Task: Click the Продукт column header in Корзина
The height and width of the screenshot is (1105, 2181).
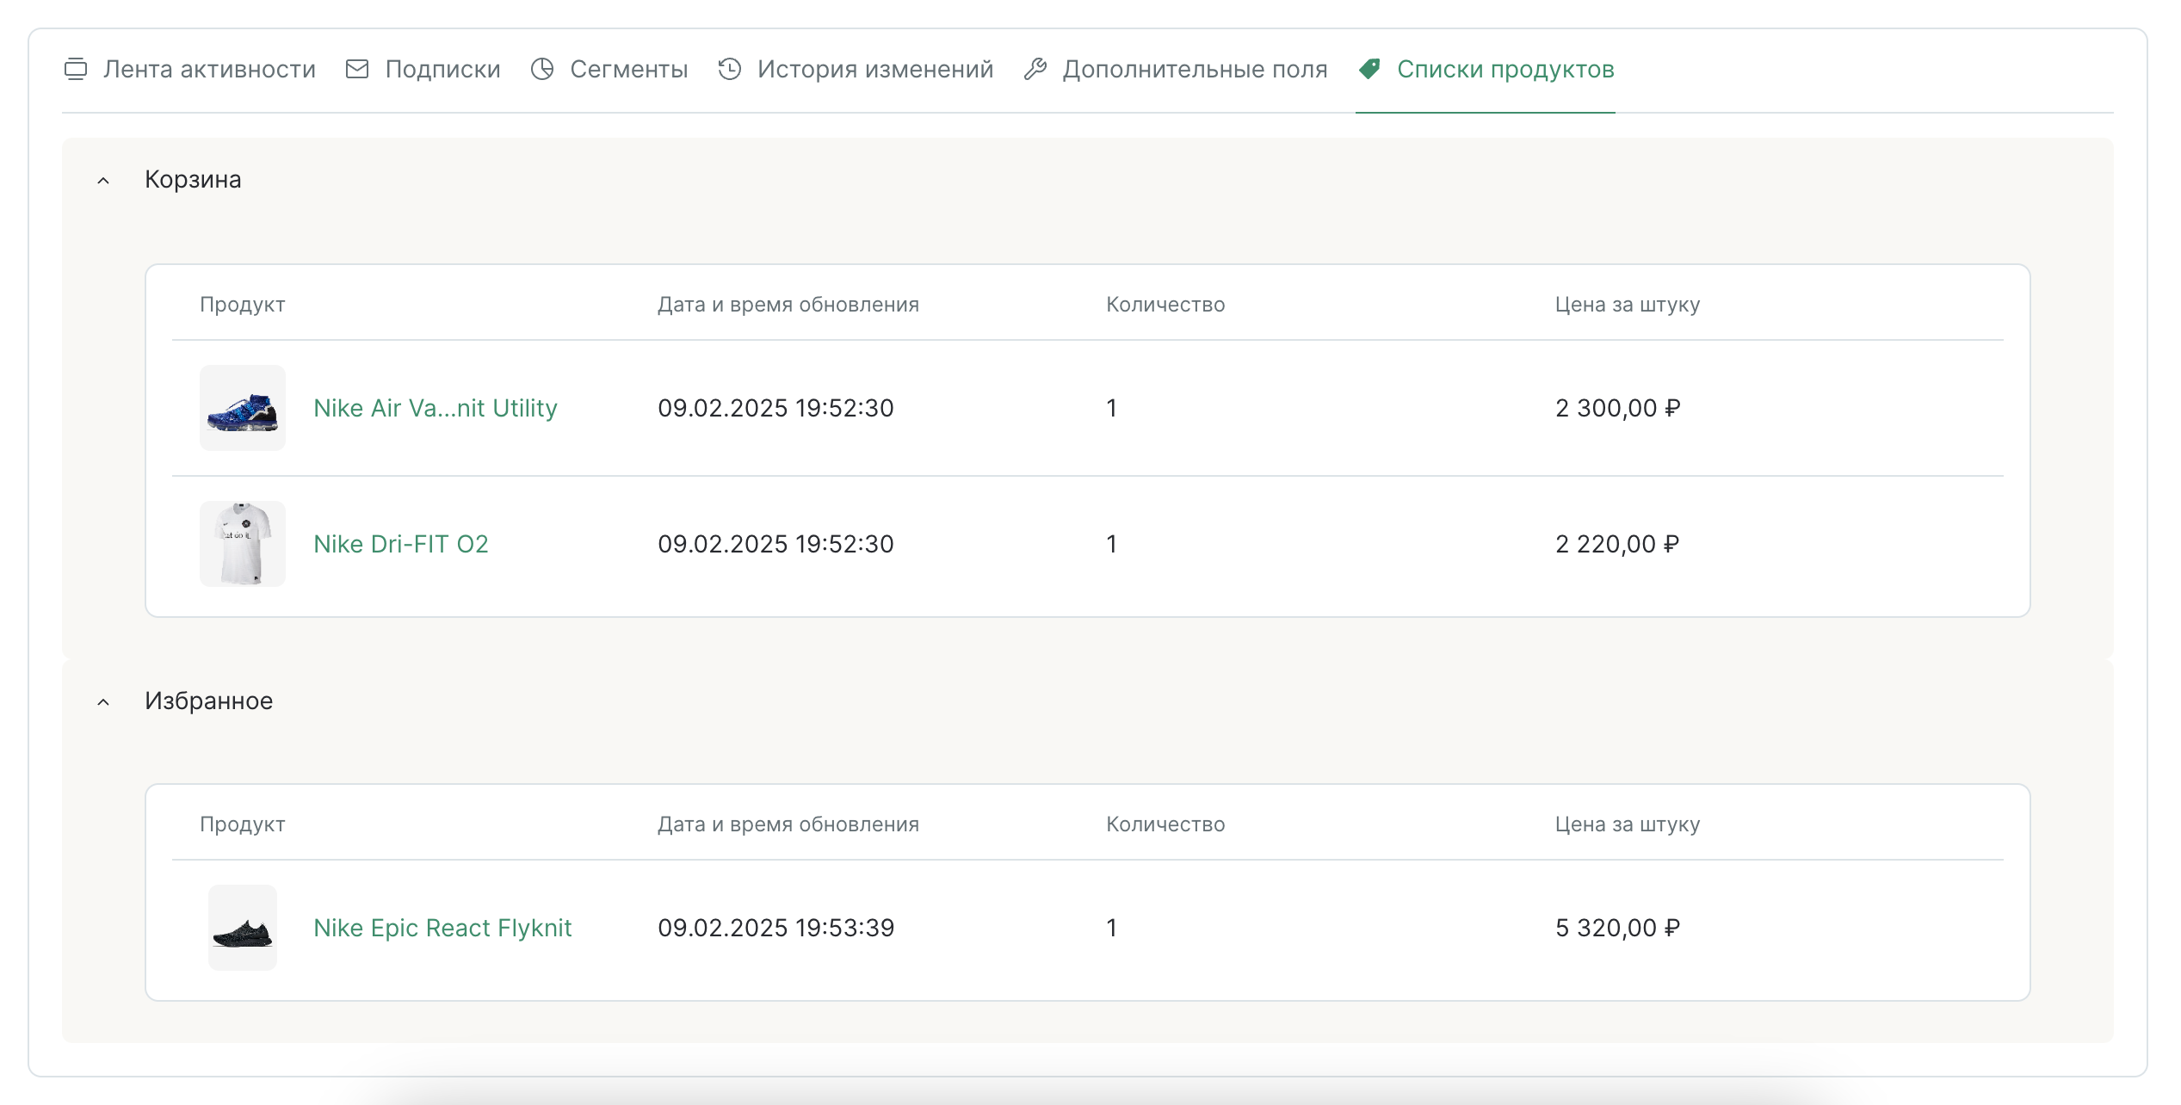Action: [243, 305]
